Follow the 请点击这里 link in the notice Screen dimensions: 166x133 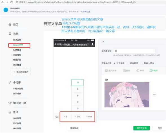(x=85, y=12)
